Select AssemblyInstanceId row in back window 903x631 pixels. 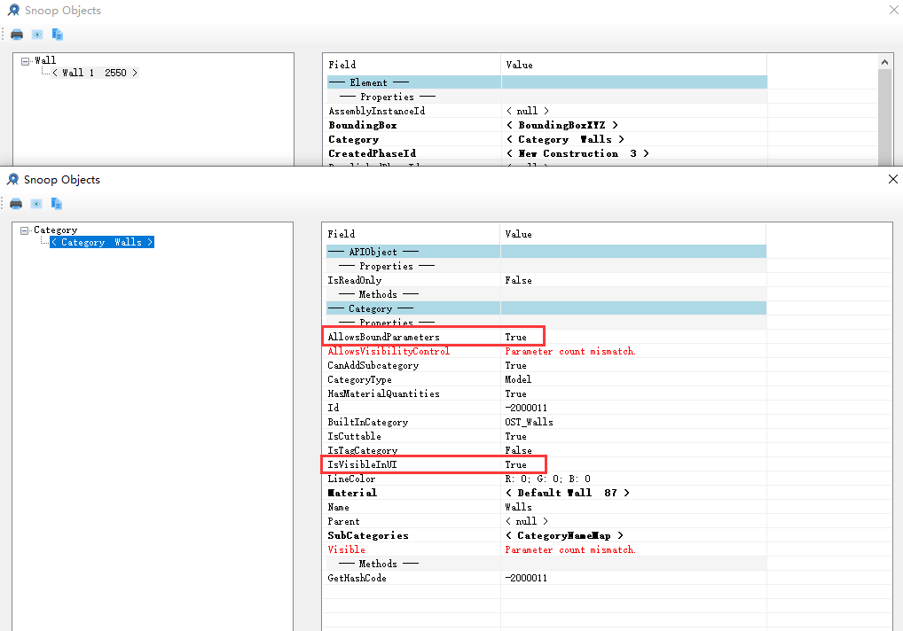point(547,111)
